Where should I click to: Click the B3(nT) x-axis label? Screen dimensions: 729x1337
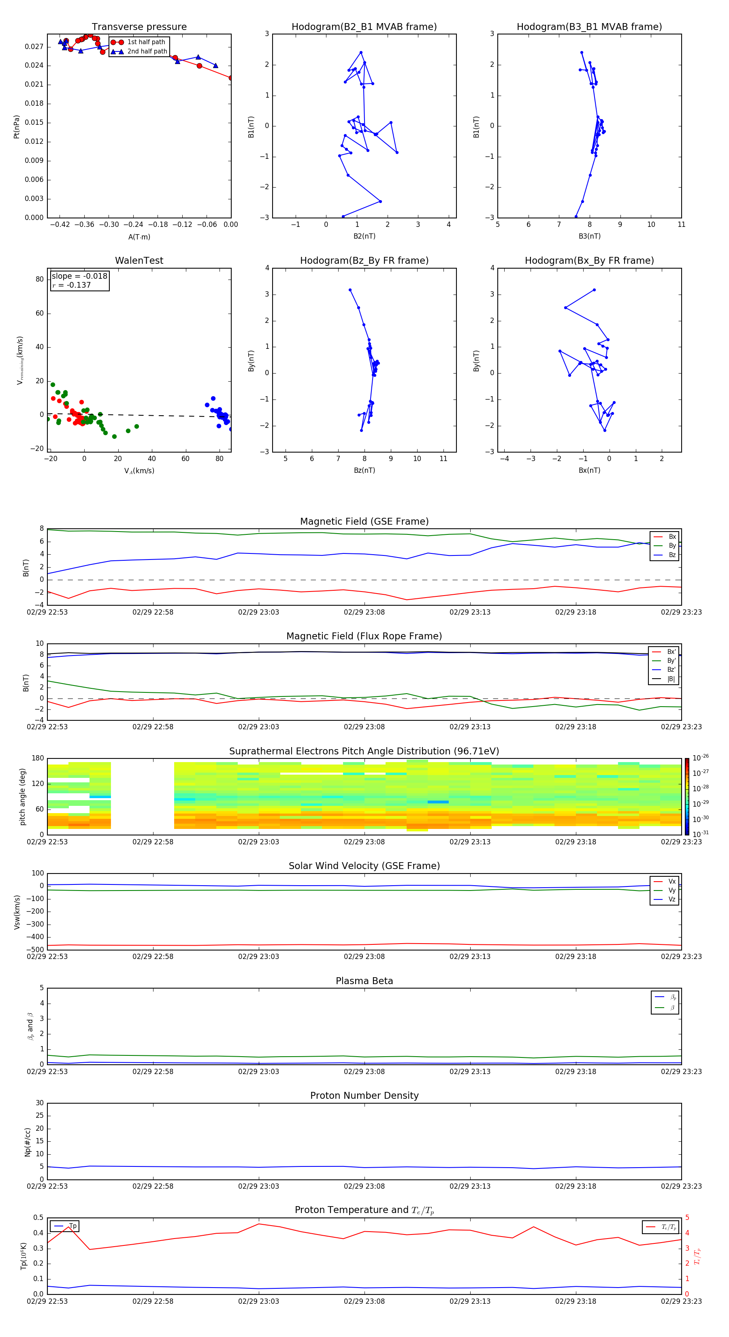(x=589, y=236)
